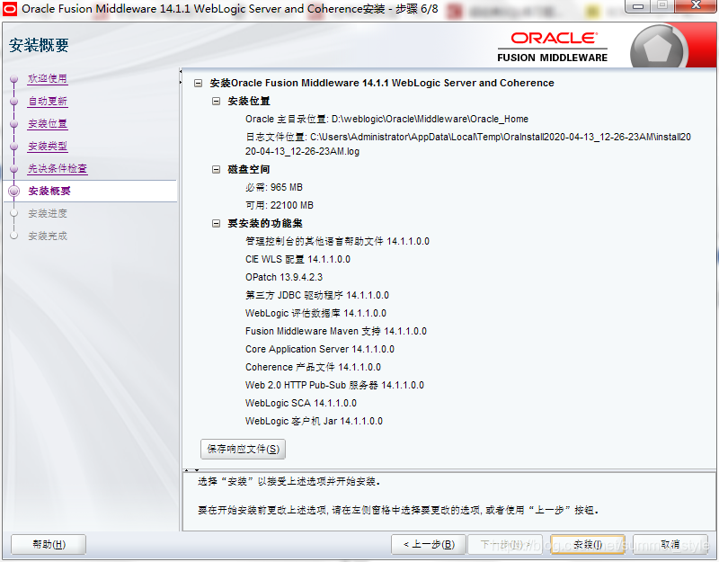Return to the 先决条件检查 step
719x562 pixels.
click(58, 168)
